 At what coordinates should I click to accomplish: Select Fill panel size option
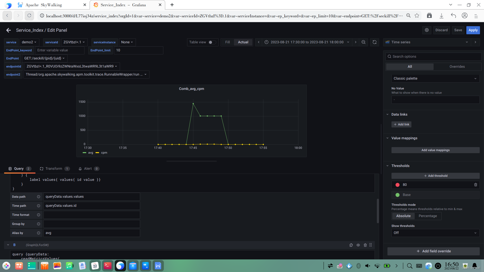(227, 42)
